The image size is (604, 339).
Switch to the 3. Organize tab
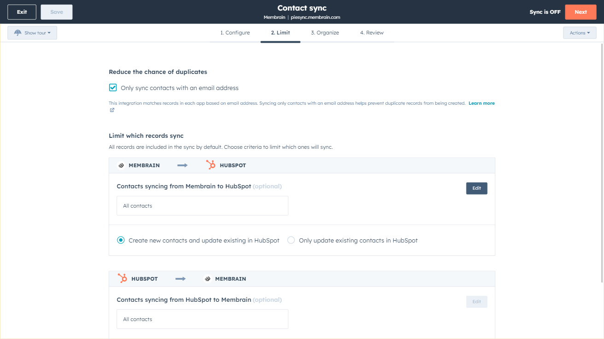coord(325,33)
